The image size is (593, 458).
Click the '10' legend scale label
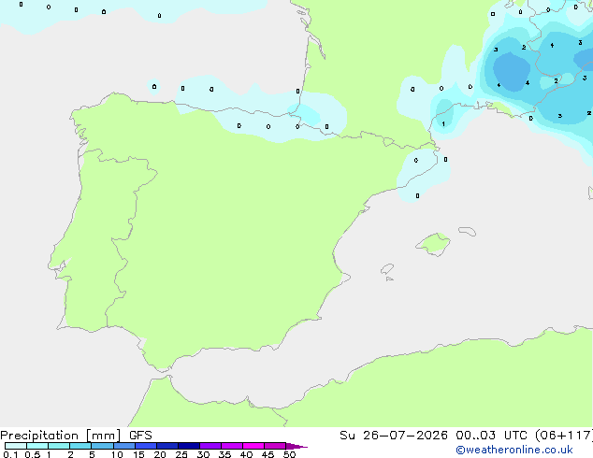(x=117, y=454)
